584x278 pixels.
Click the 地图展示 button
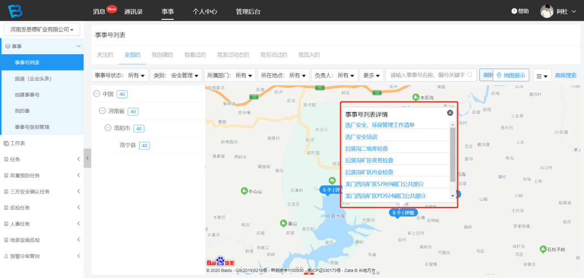[511, 75]
